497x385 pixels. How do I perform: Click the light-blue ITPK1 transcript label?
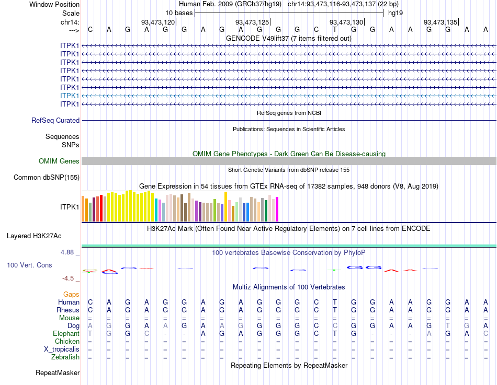(x=70, y=96)
